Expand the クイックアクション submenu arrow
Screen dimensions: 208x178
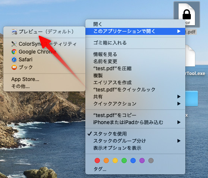click(179, 104)
